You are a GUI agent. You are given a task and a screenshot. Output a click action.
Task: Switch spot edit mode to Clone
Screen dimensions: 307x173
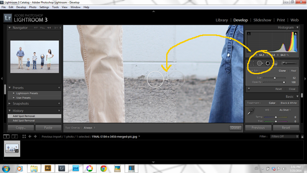pyautogui.click(x=282, y=71)
